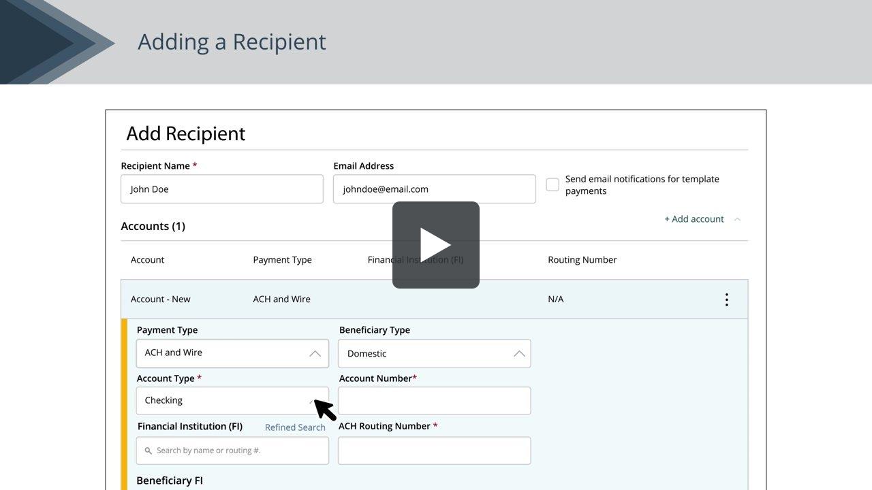Click the + Add account link
The width and height of the screenshot is (872, 490).
[694, 219]
